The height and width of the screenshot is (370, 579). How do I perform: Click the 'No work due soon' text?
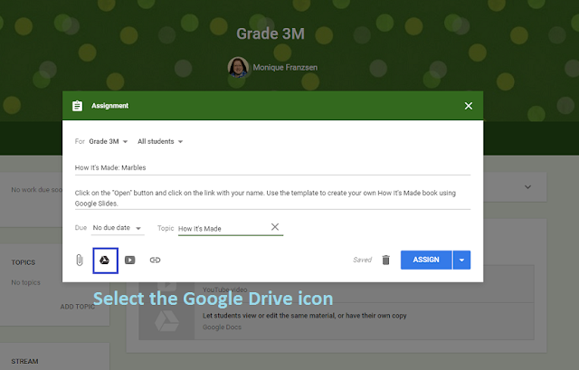[x=36, y=190]
